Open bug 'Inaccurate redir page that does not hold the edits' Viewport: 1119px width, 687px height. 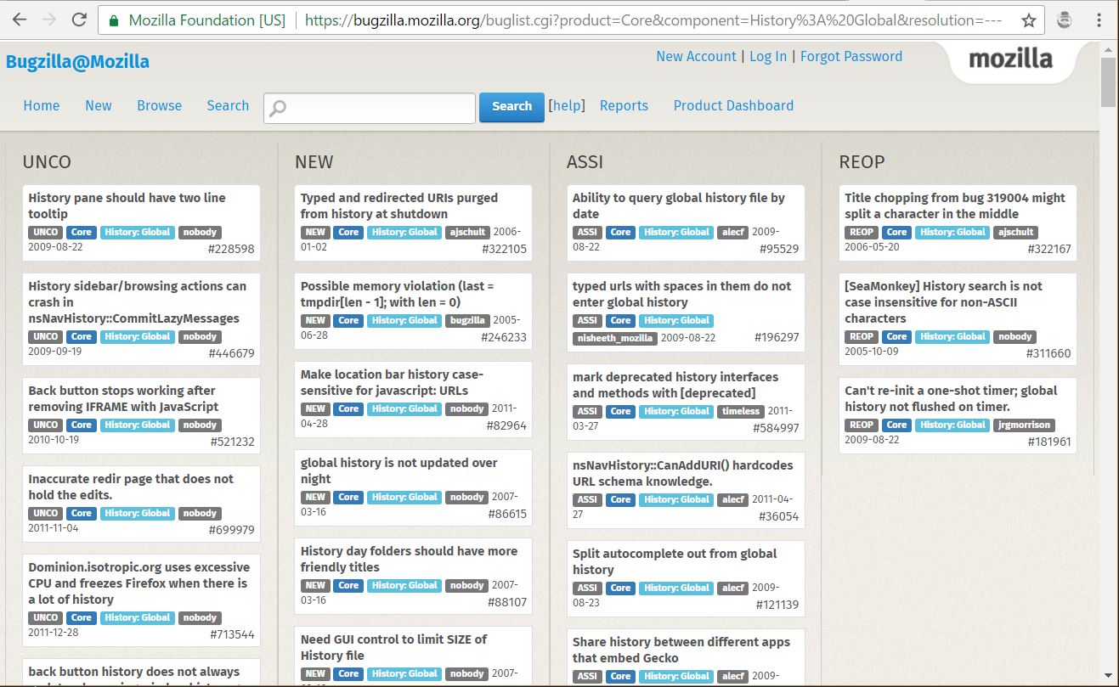pyautogui.click(x=131, y=487)
